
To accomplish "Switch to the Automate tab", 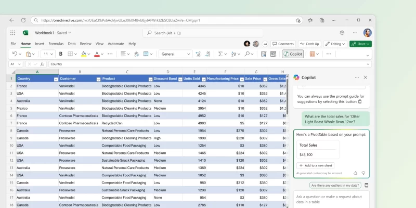I will pos(115,44).
